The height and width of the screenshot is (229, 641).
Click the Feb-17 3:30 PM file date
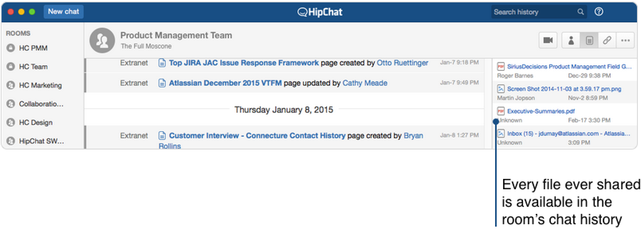(589, 120)
